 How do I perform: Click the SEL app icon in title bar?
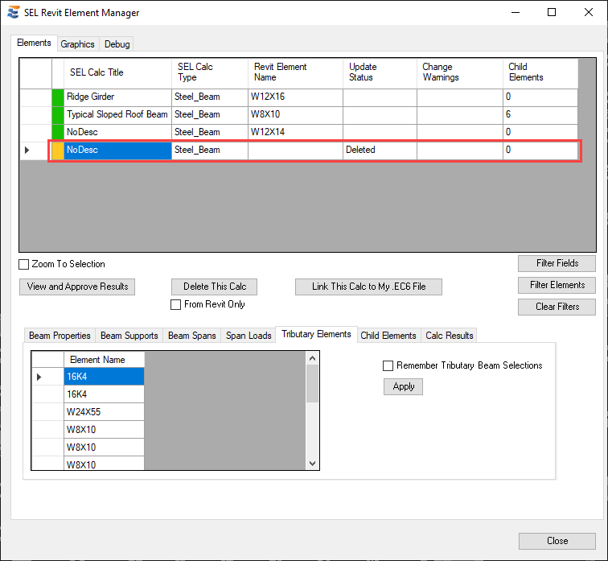click(13, 12)
